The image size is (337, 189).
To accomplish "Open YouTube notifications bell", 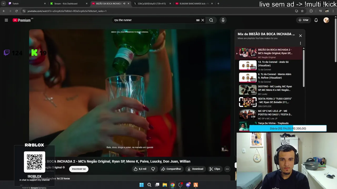I will coord(316,20).
